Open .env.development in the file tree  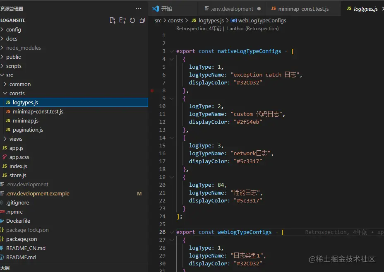point(74,184)
